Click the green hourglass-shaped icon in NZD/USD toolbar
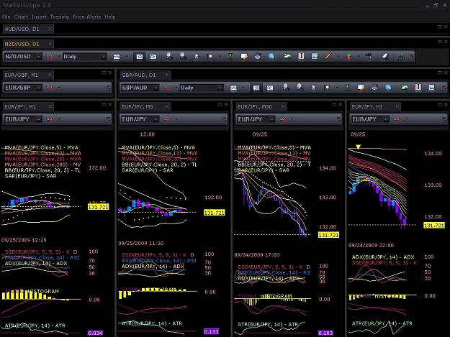The image size is (450, 337). [230, 56]
